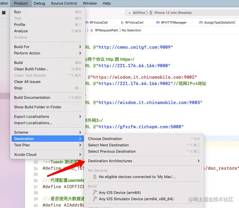Select Analyze in the Product menu
This screenshot has width=239, height=208.
tap(48, 31)
